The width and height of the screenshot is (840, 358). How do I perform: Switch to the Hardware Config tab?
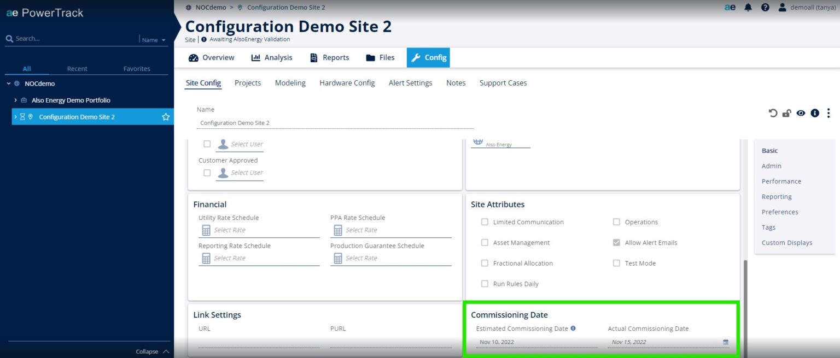pos(347,82)
